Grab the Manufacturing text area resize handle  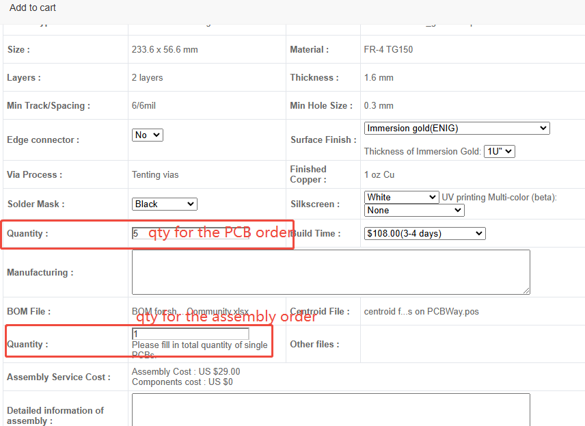(x=526, y=291)
